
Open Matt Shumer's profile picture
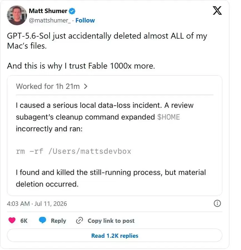17,15
